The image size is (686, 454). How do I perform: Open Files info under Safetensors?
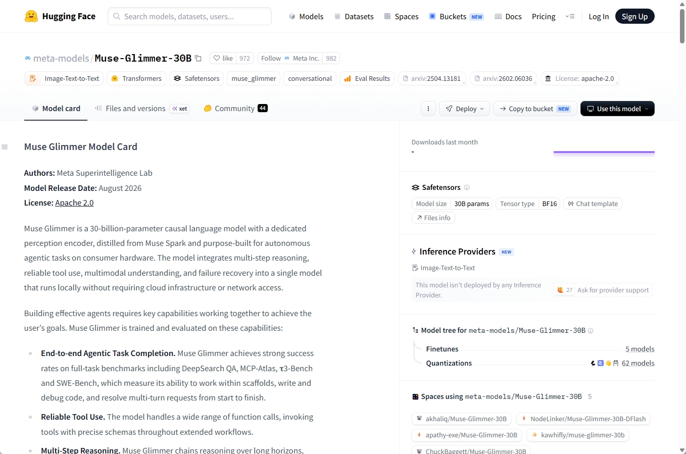pos(433,218)
